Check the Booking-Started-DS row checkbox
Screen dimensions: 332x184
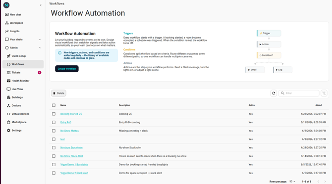(x=54, y=114)
